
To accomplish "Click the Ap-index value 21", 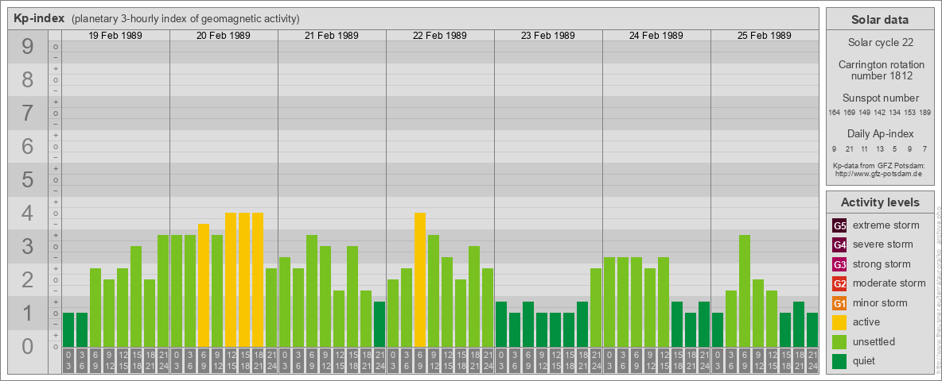I will [x=850, y=148].
